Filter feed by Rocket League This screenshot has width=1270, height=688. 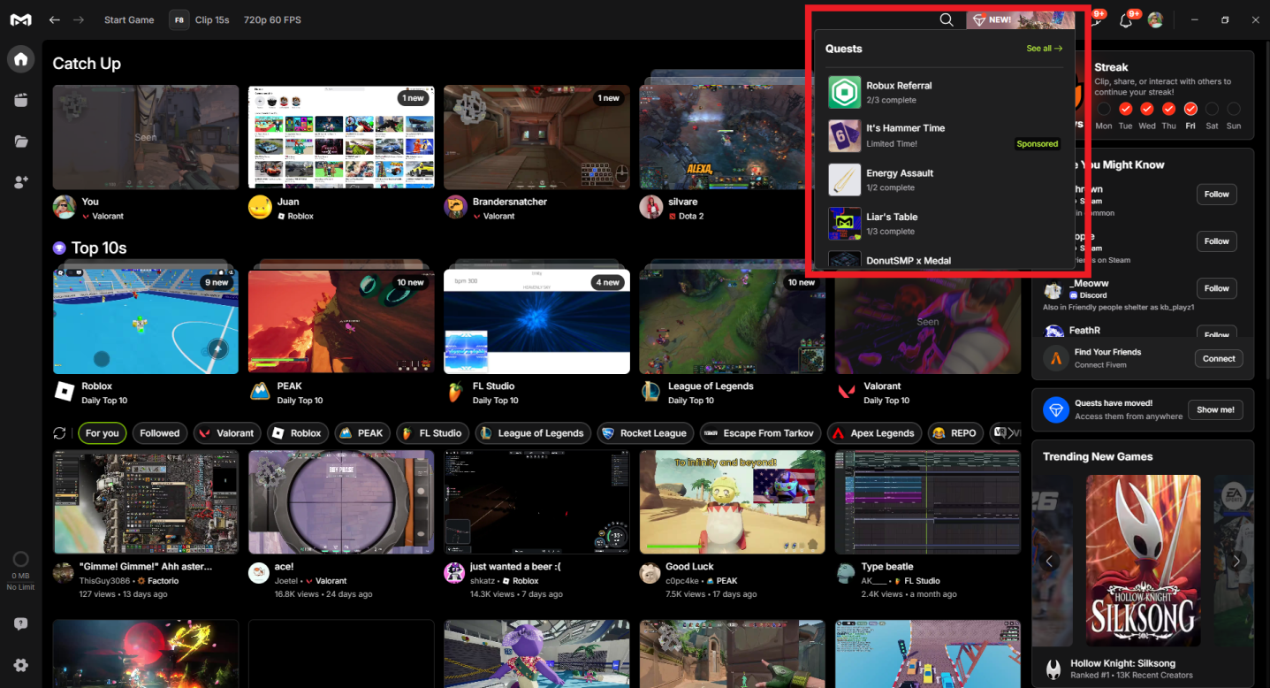(645, 433)
